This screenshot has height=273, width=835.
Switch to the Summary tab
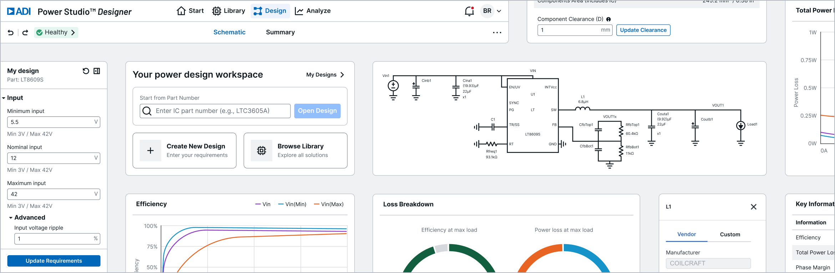pyautogui.click(x=280, y=32)
